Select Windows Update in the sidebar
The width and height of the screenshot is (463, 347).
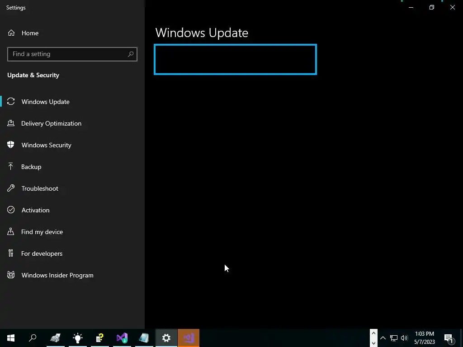click(72, 102)
